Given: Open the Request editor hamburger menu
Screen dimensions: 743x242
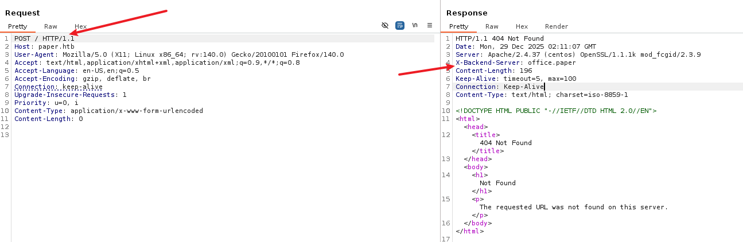Looking at the screenshot, I should point(430,26).
